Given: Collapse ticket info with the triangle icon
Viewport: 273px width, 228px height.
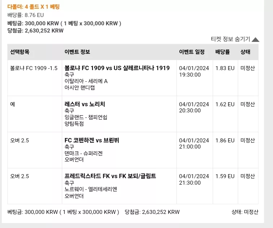Looking at the screenshot, I should [x=255, y=40].
